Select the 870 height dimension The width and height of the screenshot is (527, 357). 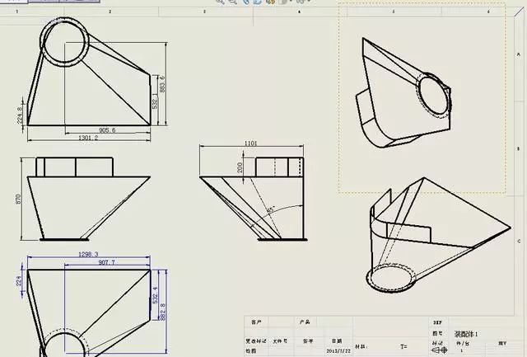(18, 199)
